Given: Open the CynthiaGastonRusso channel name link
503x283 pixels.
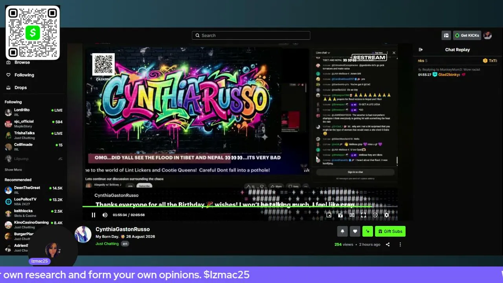Looking at the screenshot, I should 123,229.
